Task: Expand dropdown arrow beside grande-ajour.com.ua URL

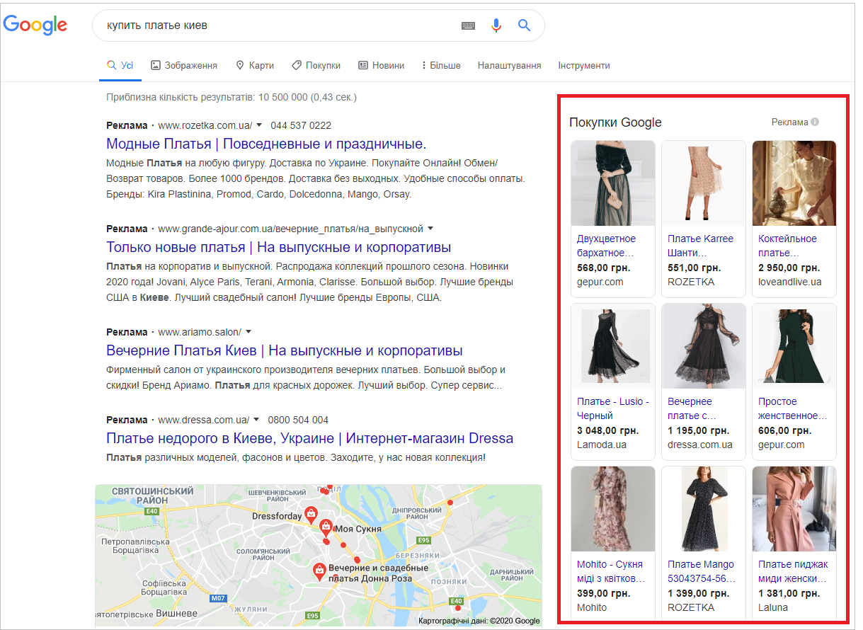Action: click(x=430, y=228)
